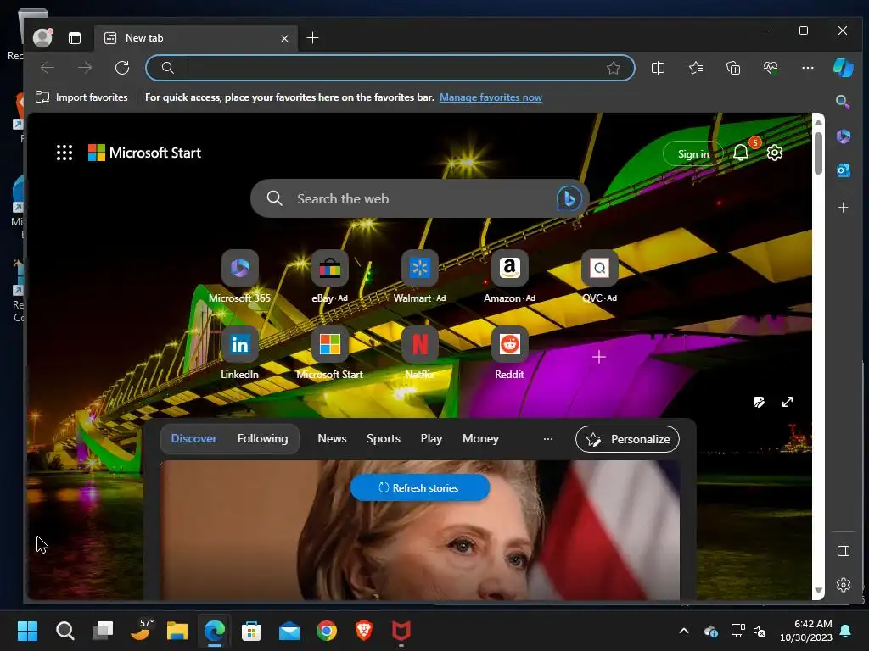Viewport: 869px width, 651px height.
Task: Launch Google Chrome from the taskbar
Action: pos(327,631)
